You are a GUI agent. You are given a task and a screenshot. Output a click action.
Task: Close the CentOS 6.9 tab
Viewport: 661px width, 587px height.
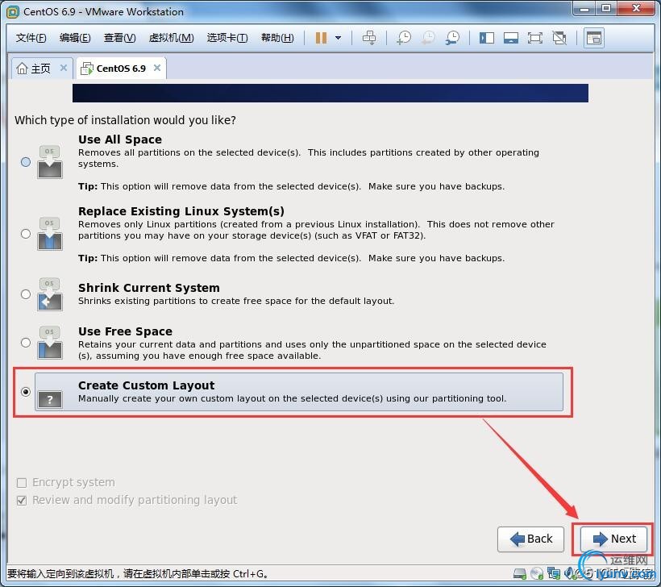[157, 68]
